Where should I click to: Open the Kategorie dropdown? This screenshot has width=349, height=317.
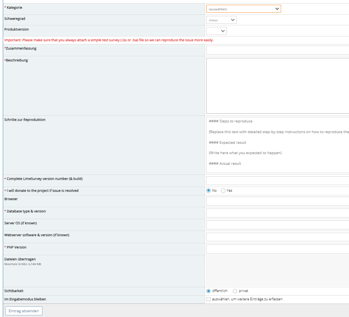(x=243, y=9)
